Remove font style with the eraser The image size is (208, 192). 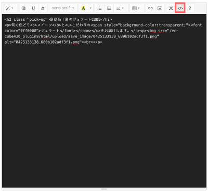tap(43, 8)
